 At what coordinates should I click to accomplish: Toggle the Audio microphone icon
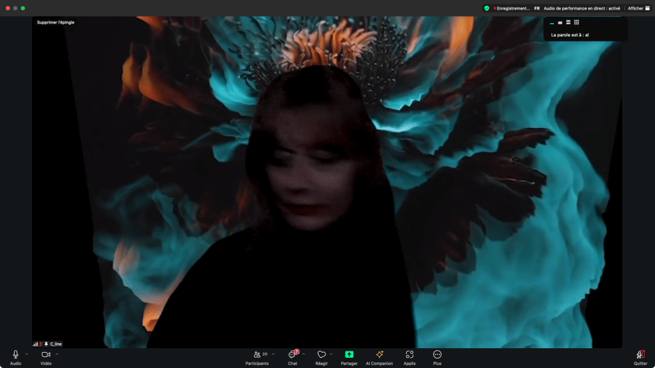click(15, 355)
